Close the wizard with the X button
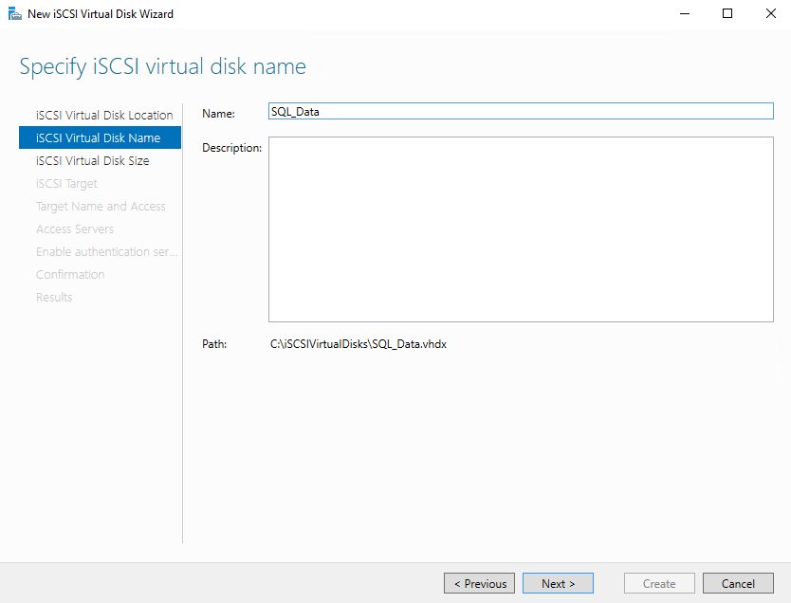The height and width of the screenshot is (603, 791). point(769,14)
